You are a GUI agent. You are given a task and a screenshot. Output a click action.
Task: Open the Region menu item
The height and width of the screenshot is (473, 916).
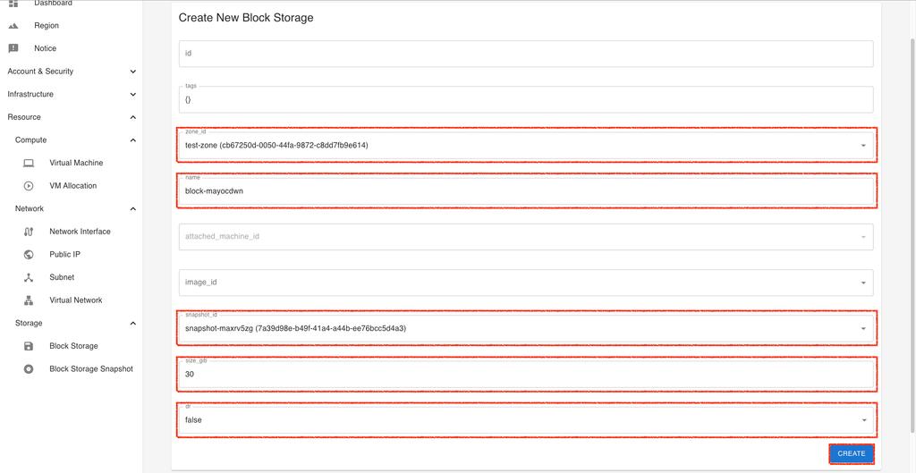click(x=47, y=26)
